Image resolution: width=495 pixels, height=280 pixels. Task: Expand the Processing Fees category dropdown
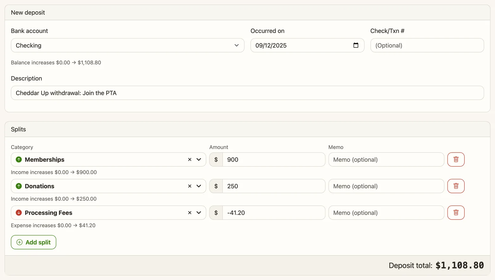199,213
